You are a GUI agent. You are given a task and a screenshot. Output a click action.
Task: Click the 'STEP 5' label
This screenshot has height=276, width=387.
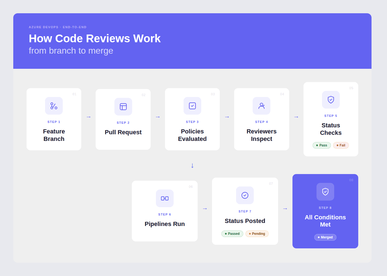(331, 116)
